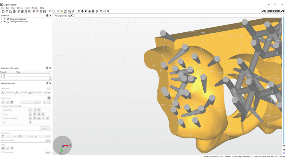Open the Options menu
Screen dimensions: 286x161
20,8
